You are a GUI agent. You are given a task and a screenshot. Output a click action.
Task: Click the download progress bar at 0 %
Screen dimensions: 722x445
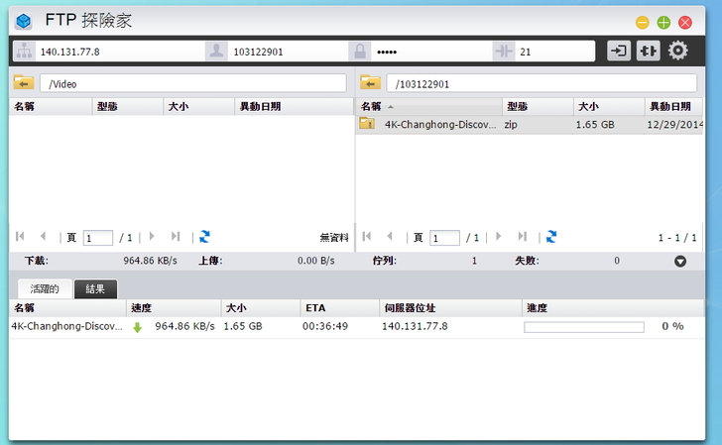(x=583, y=326)
